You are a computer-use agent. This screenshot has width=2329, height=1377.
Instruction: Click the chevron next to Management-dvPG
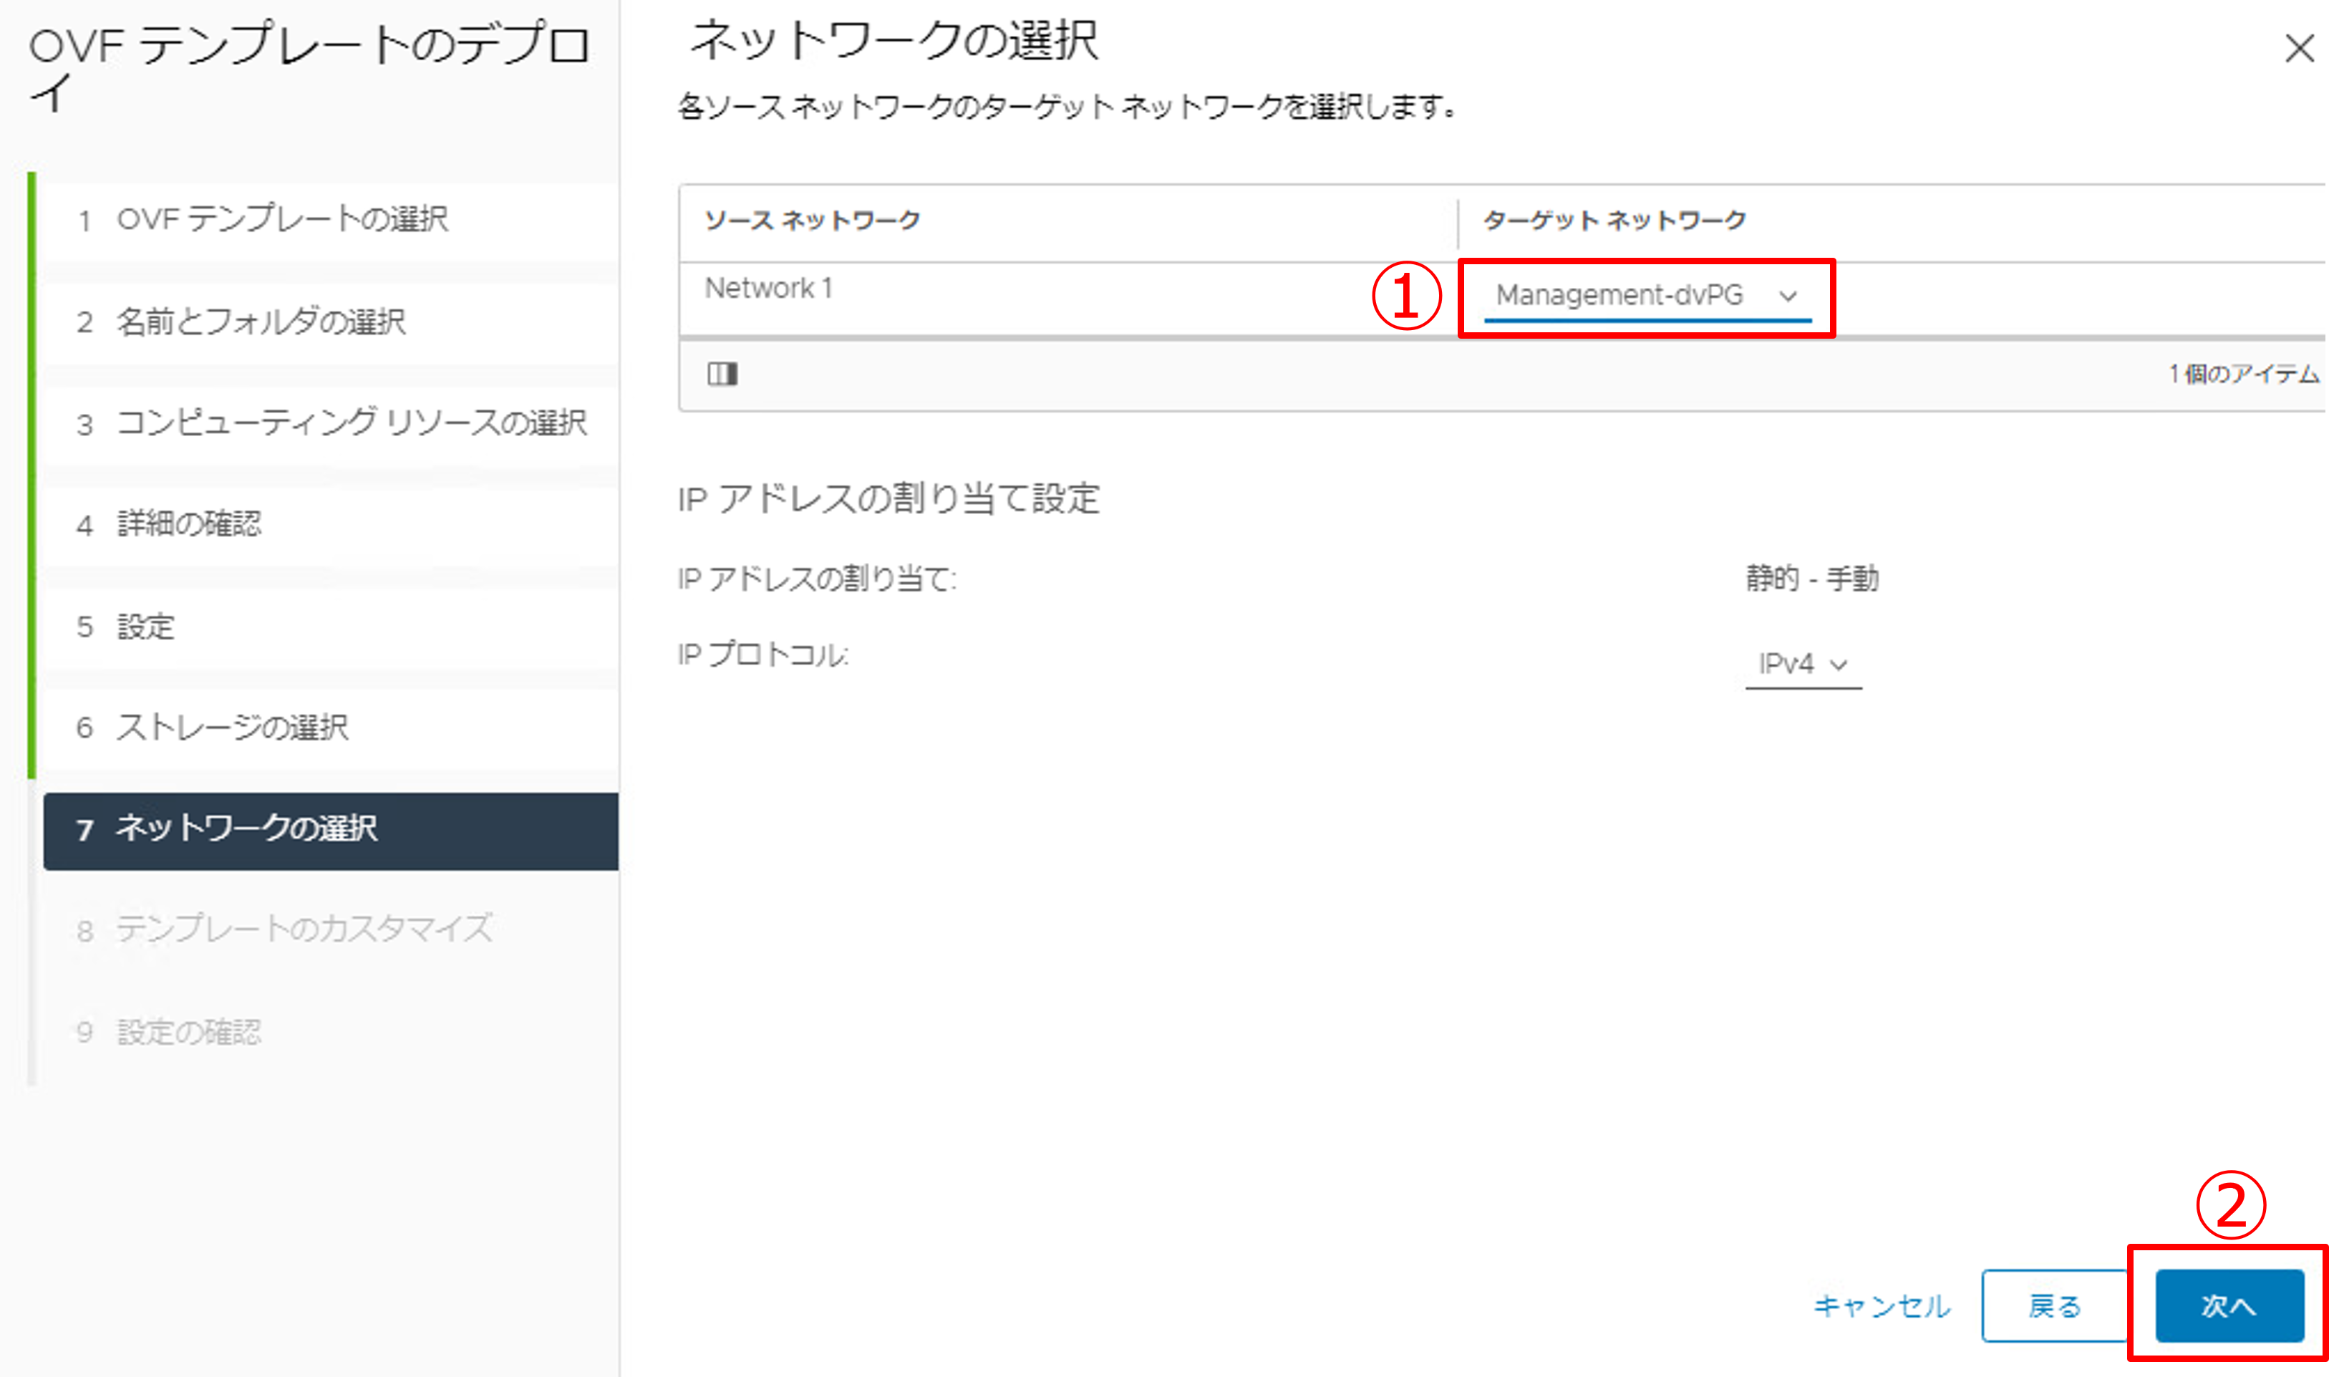pos(1787,296)
